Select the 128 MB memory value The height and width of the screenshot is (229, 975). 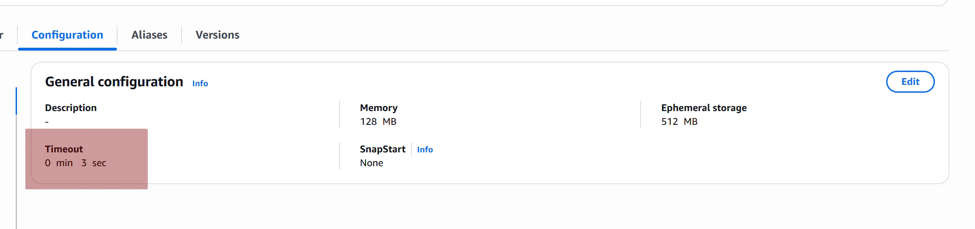tap(378, 122)
